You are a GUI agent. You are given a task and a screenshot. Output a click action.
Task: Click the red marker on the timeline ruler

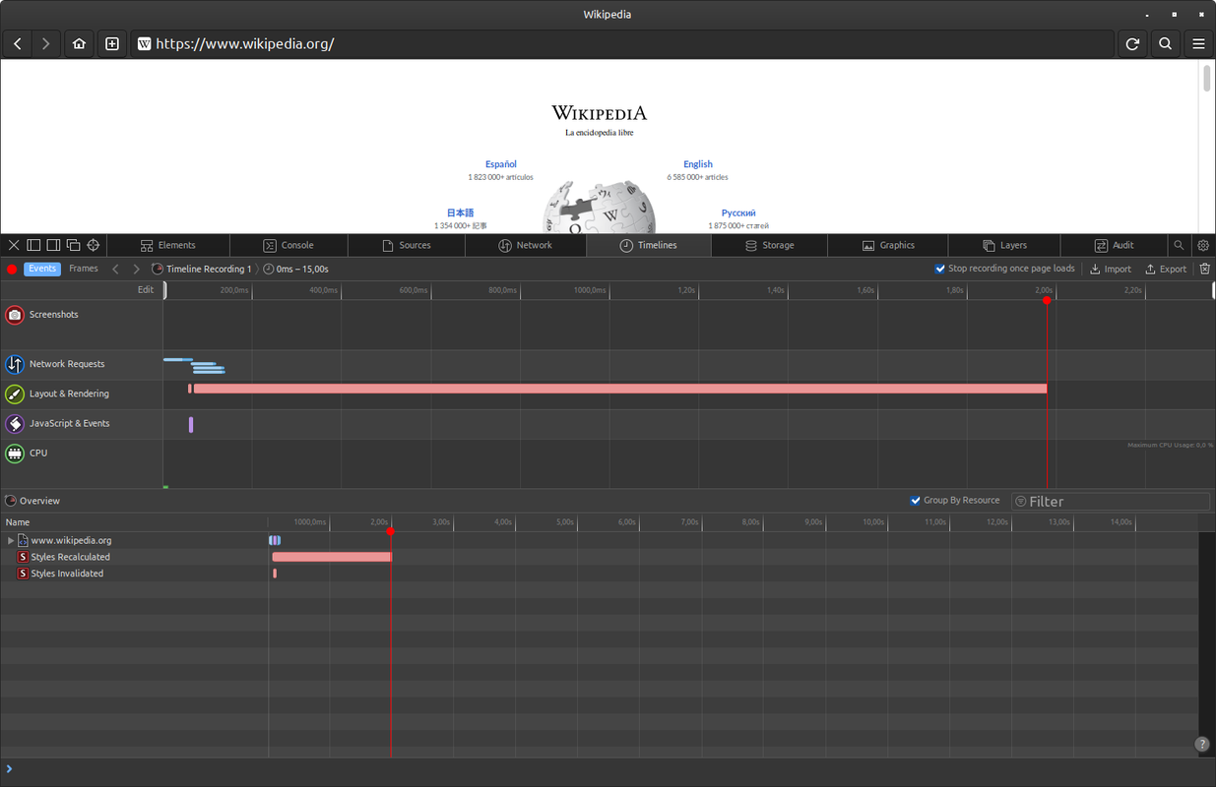coord(1047,300)
